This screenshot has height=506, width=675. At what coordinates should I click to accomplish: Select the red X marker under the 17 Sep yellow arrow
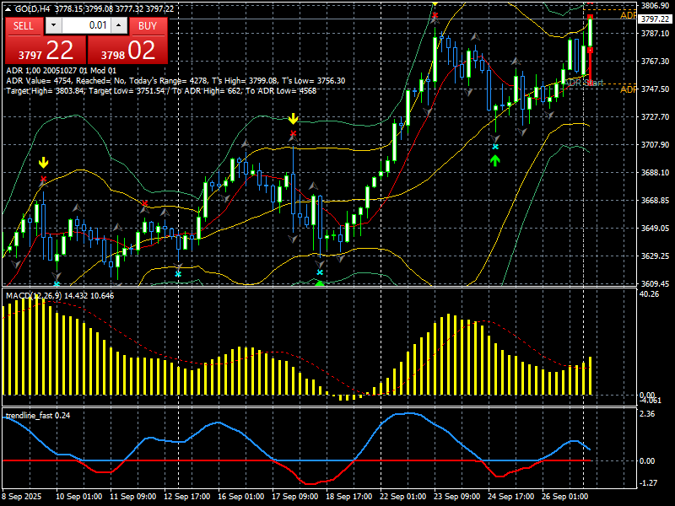(293, 133)
